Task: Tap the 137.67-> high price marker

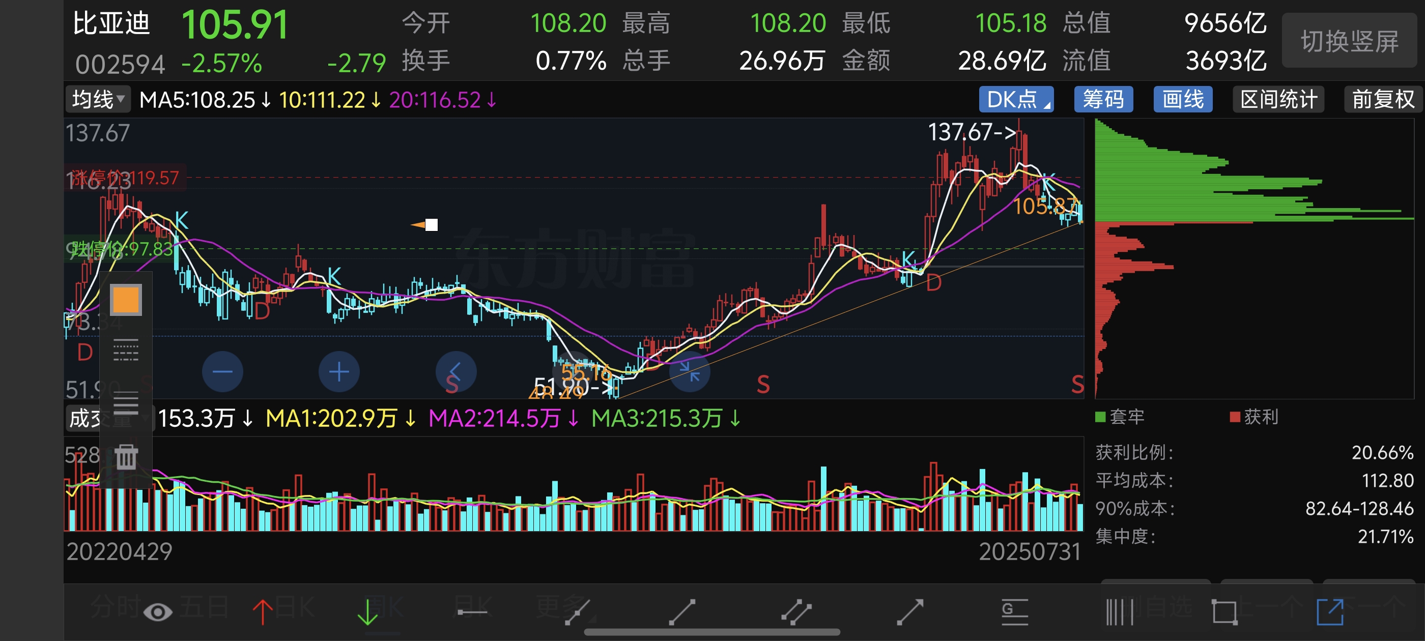Action: (972, 132)
